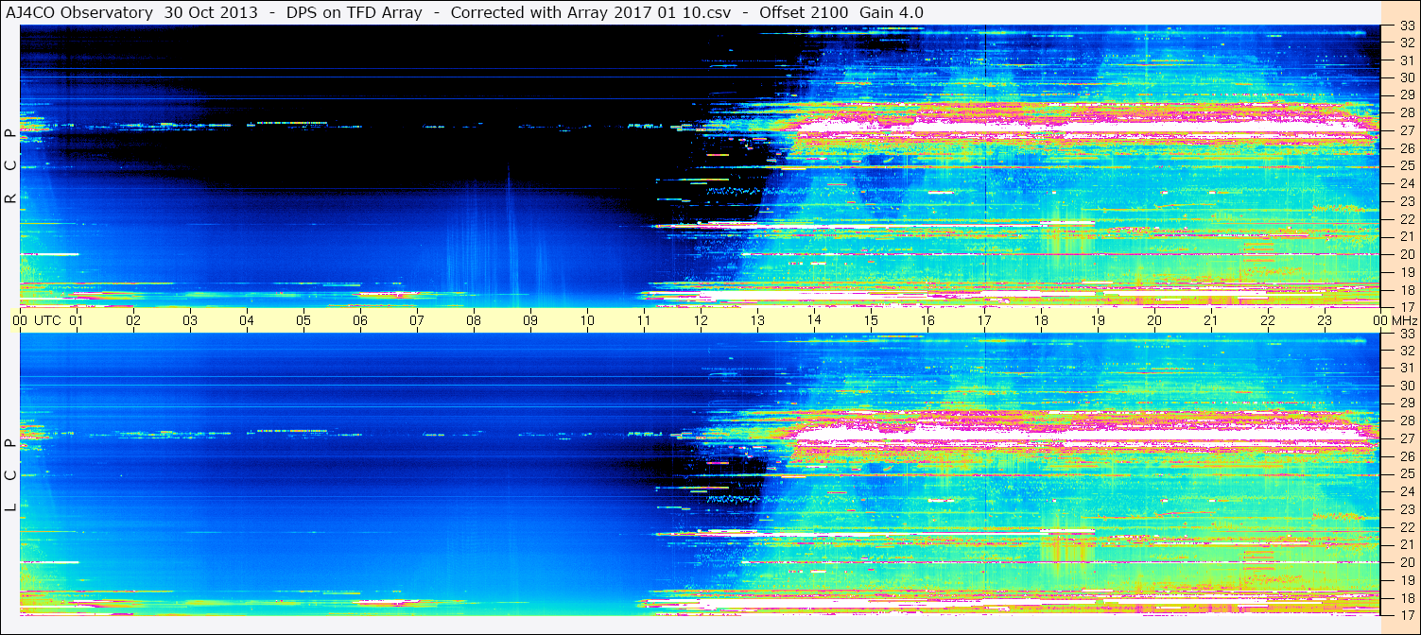1421x635 pixels.
Task: Click the date '30 Oct 2013' in header
Action: point(211,12)
